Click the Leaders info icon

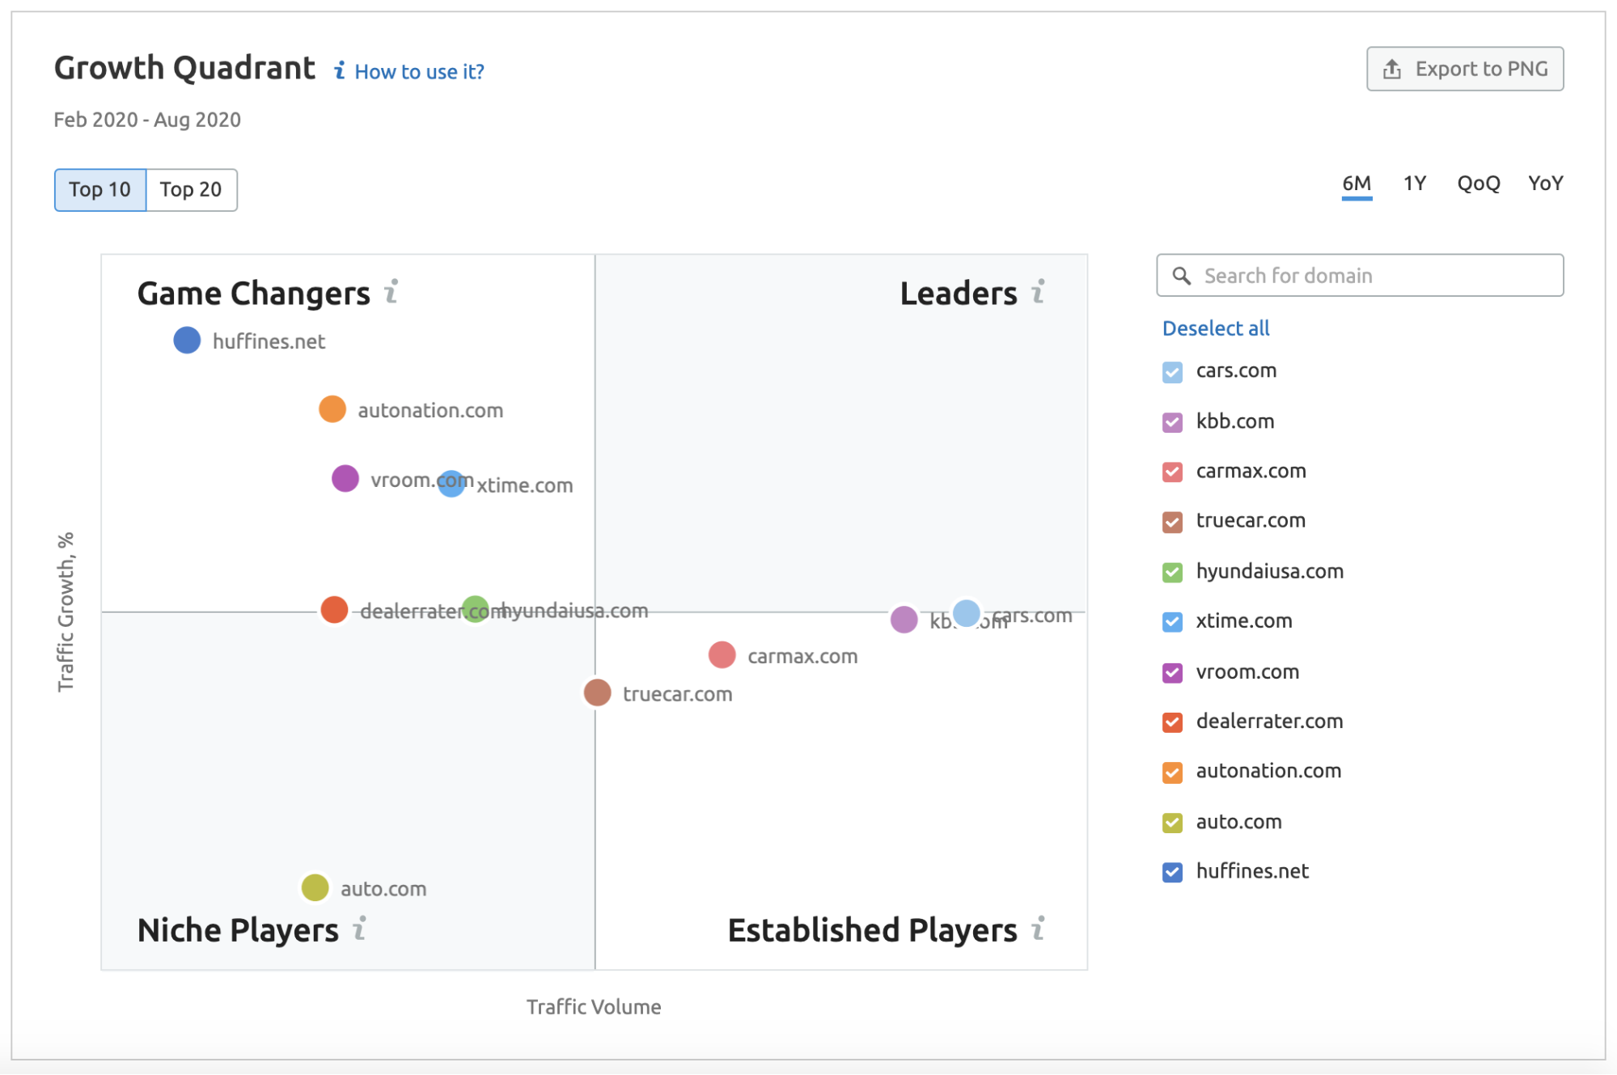click(x=1039, y=292)
